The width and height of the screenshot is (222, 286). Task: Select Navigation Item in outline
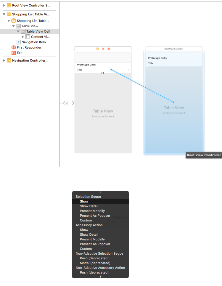click(x=33, y=42)
